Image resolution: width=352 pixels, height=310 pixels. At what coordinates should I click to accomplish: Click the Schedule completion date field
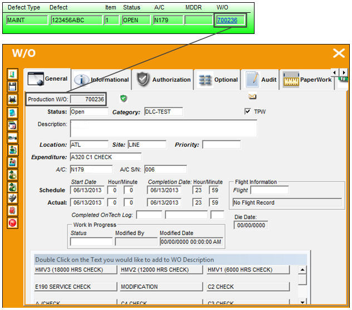[x=164, y=190]
